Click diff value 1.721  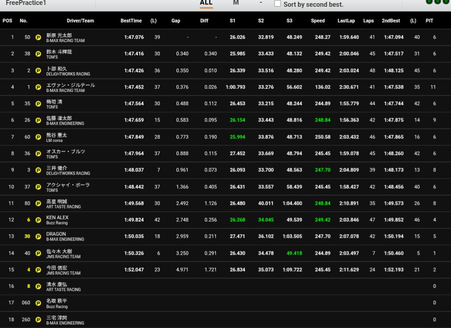click(210, 270)
